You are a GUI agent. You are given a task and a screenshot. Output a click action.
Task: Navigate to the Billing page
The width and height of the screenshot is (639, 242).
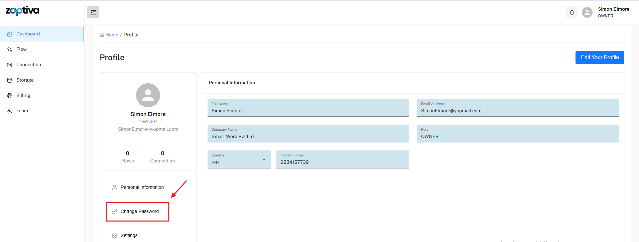click(x=23, y=96)
